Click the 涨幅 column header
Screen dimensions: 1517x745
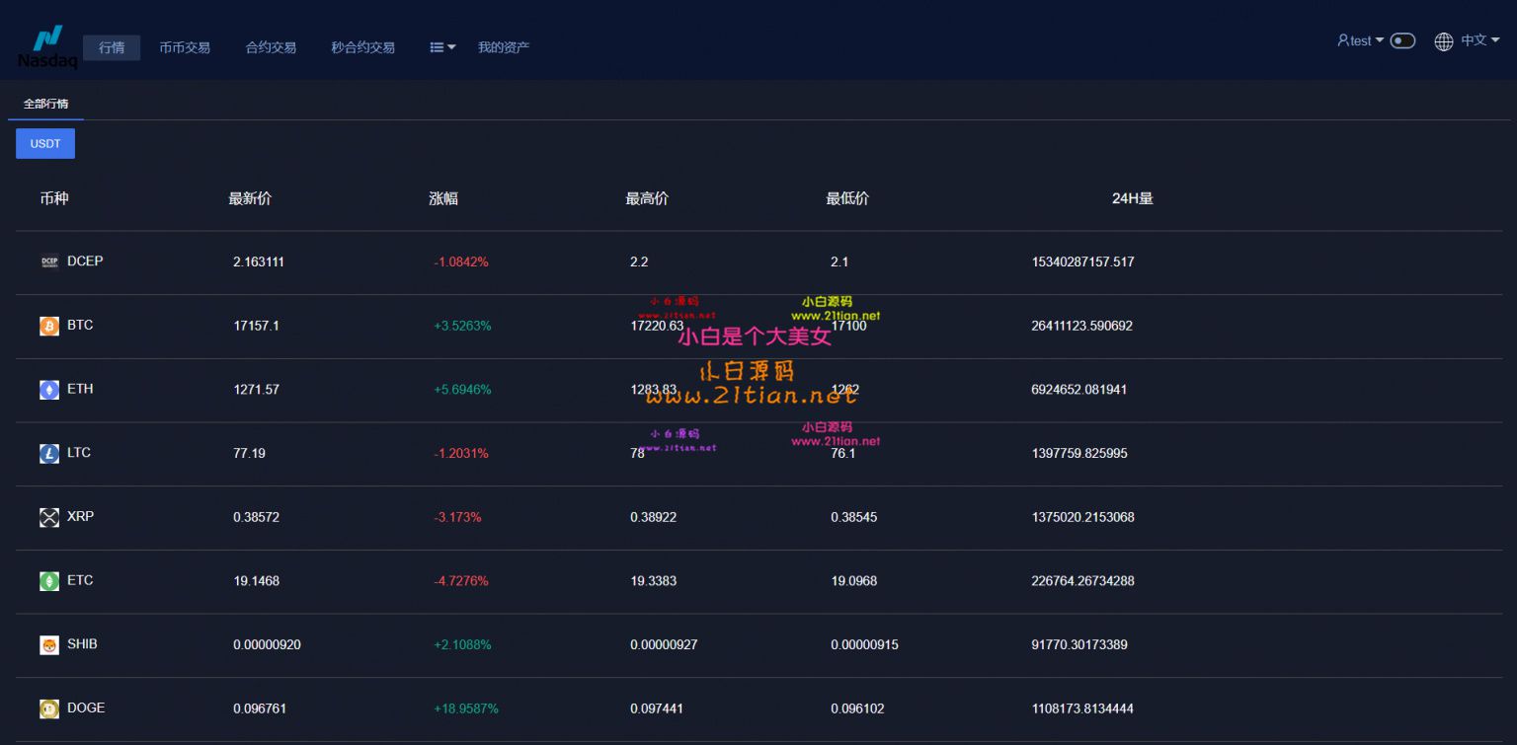[x=443, y=198]
